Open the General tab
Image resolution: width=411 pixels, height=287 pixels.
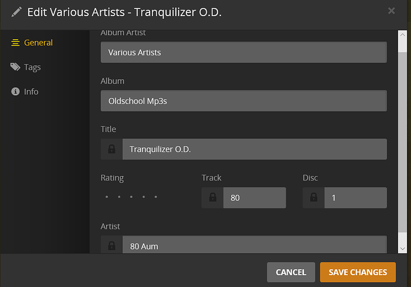coord(38,43)
